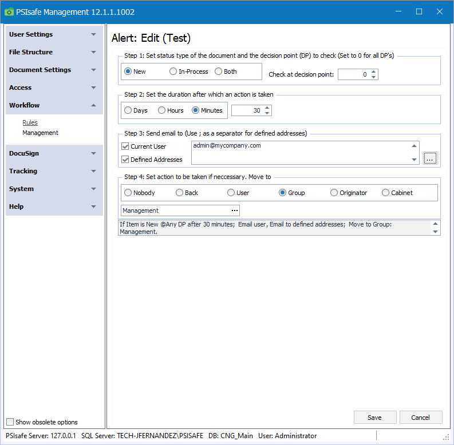Expand the User Settings section
The height and width of the screenshot is (445, 454).
click(54, 34)
